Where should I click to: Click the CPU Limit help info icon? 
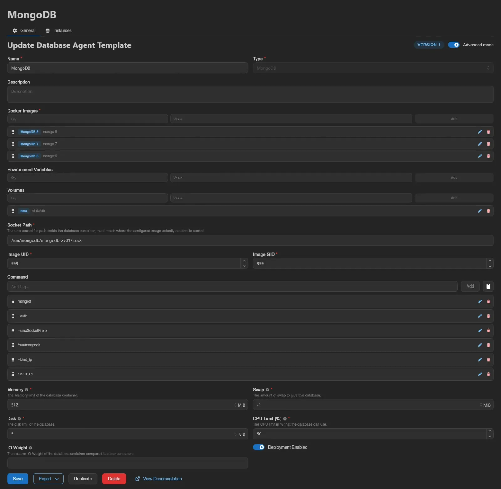tap(285, 419)
